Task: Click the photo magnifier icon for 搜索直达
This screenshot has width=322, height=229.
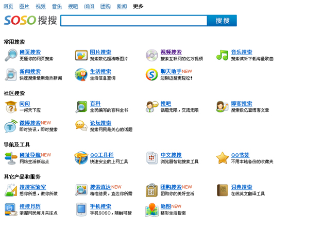Action: 81,190
